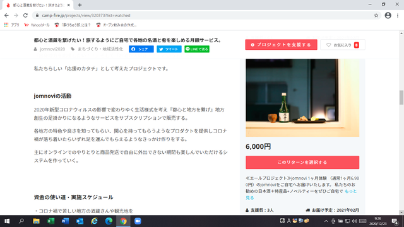Viewport: 404px width, 227px height.
Task: Click the 資金の使い道・実施スケジュール heading
Action: pyautogui.click(x=73, y=197)
